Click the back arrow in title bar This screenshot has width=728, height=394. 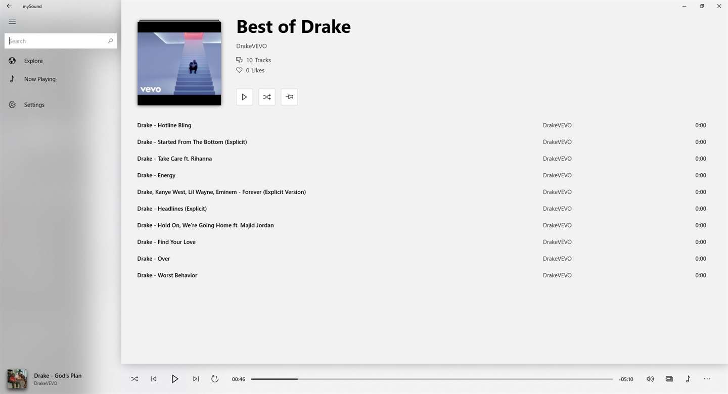9,6
